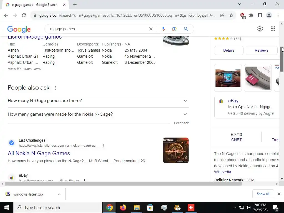Image resolution: width=284 pixels, height=213 pixels.
Task: Open the N-Gage handheld photo thumbnail
Action: click(x=228, y=78)
